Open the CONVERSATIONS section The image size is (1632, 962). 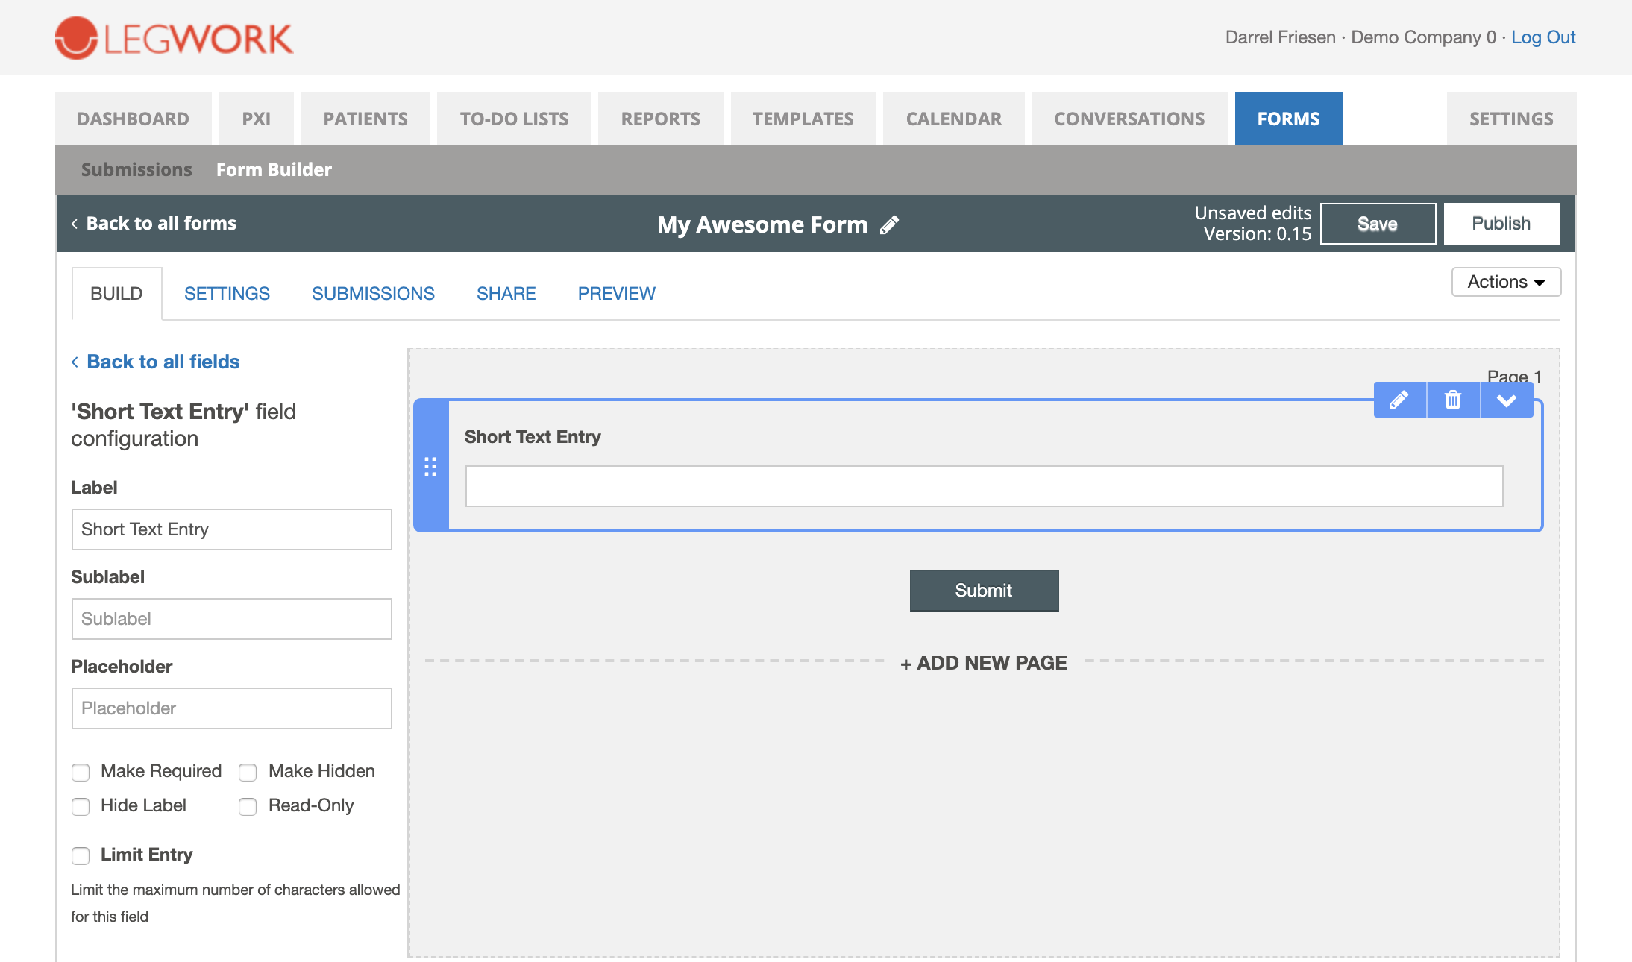(x=1129, y=118)
